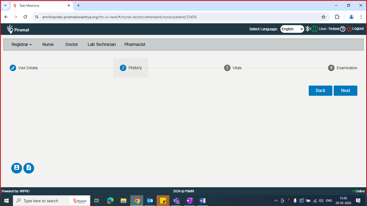Click the ENG language indicator

(329, 201)
